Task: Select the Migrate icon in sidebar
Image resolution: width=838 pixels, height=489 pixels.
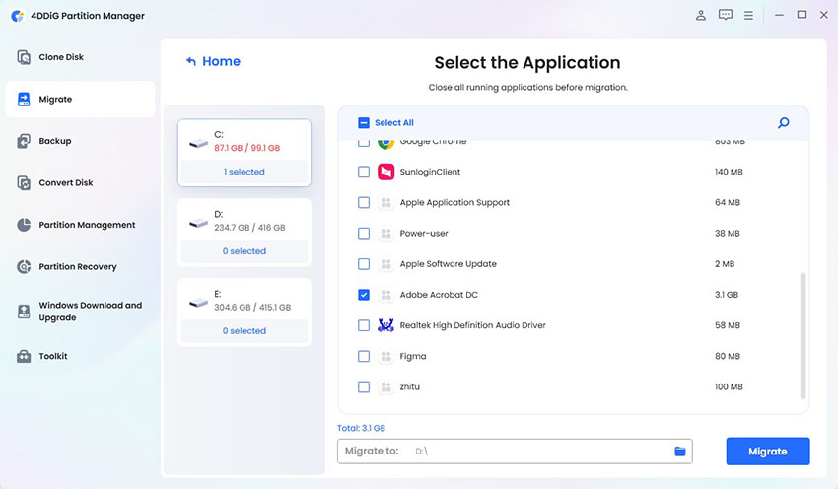Action: (24, 99)
